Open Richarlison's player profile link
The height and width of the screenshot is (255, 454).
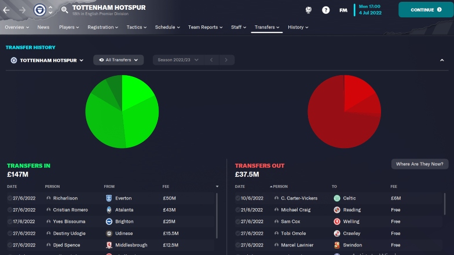[x=65, y=198]
